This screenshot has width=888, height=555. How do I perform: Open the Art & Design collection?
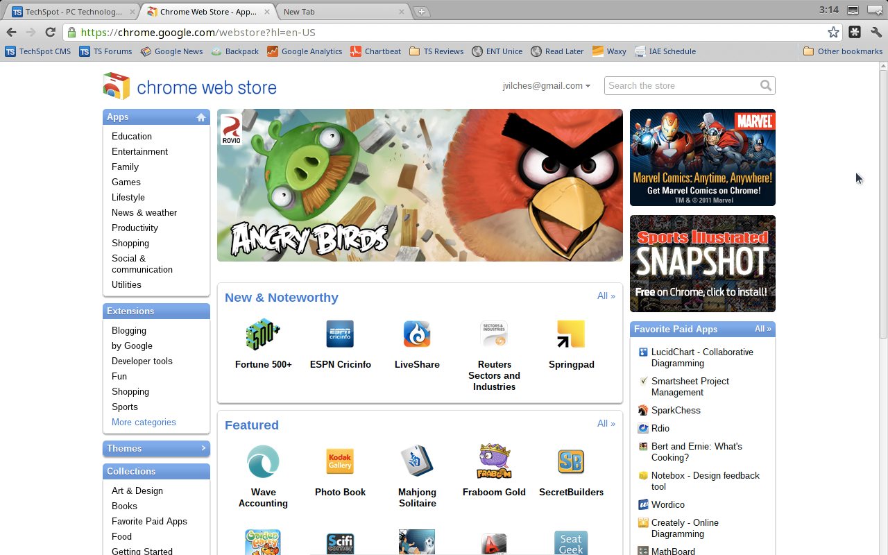137,490
